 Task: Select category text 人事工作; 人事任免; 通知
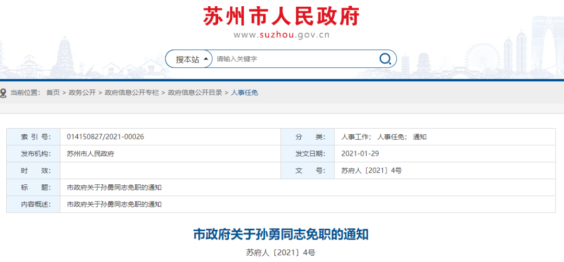coord(384,137)
